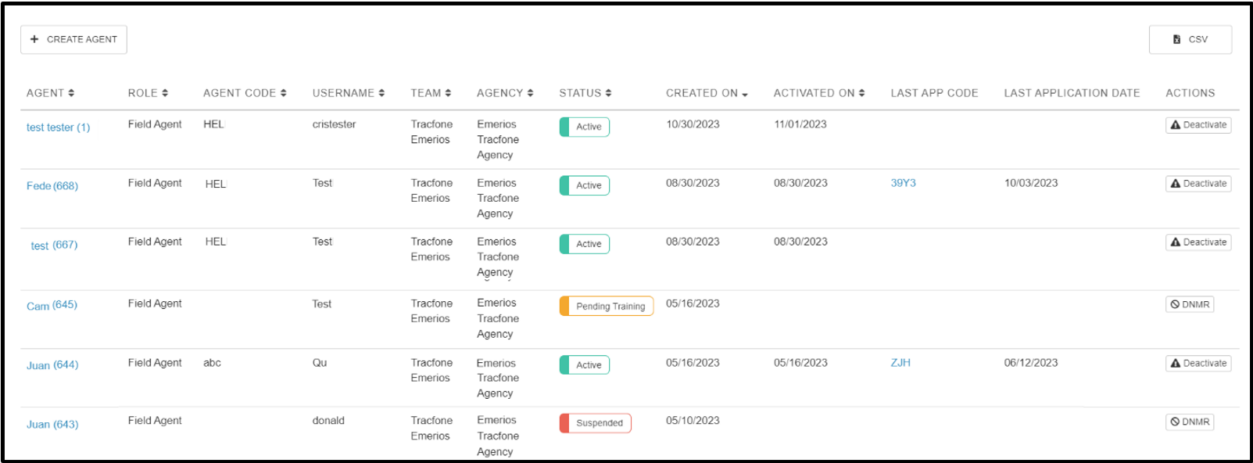The height and width of the screenshot is (463, 1253).
Task: Deactivate the test tester (1) agent
Action: click(x=1198, y=125)
